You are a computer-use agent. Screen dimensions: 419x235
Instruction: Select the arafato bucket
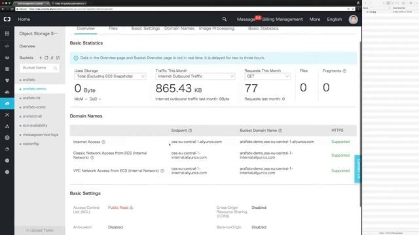(x=29, y=80)
